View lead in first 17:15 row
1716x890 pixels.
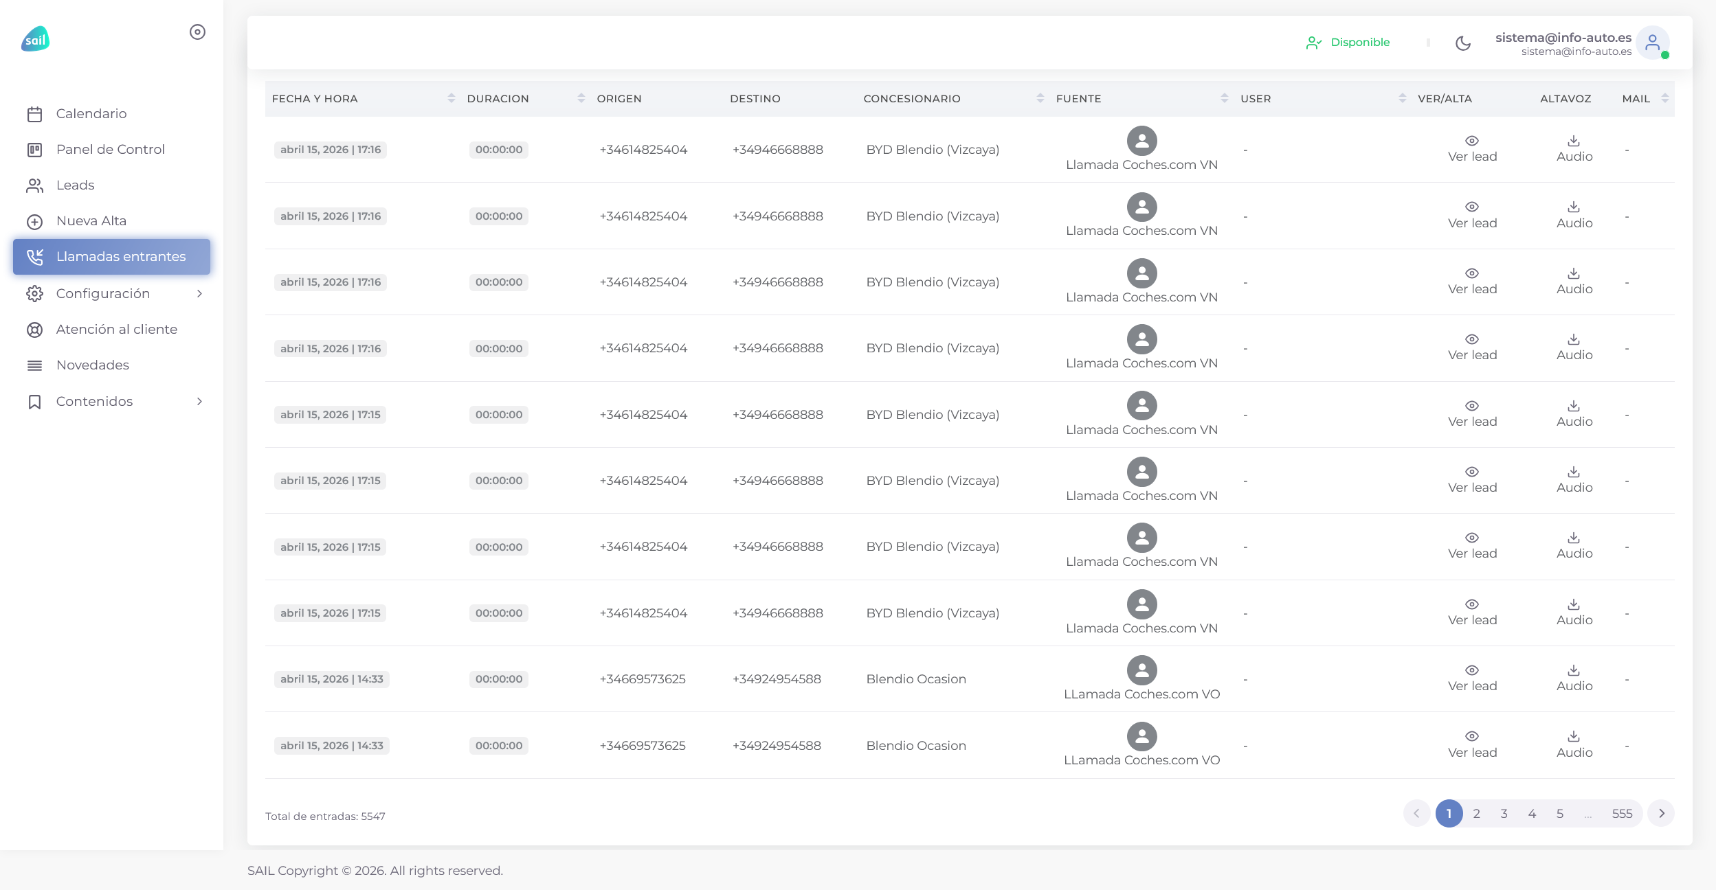[x=1472, y=414]
